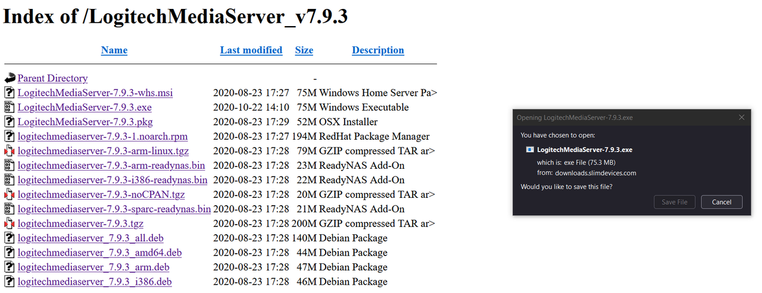Sort listing by Size column
Image resolution: width=762 pixels, height=293 pixels.
(304, 51)
